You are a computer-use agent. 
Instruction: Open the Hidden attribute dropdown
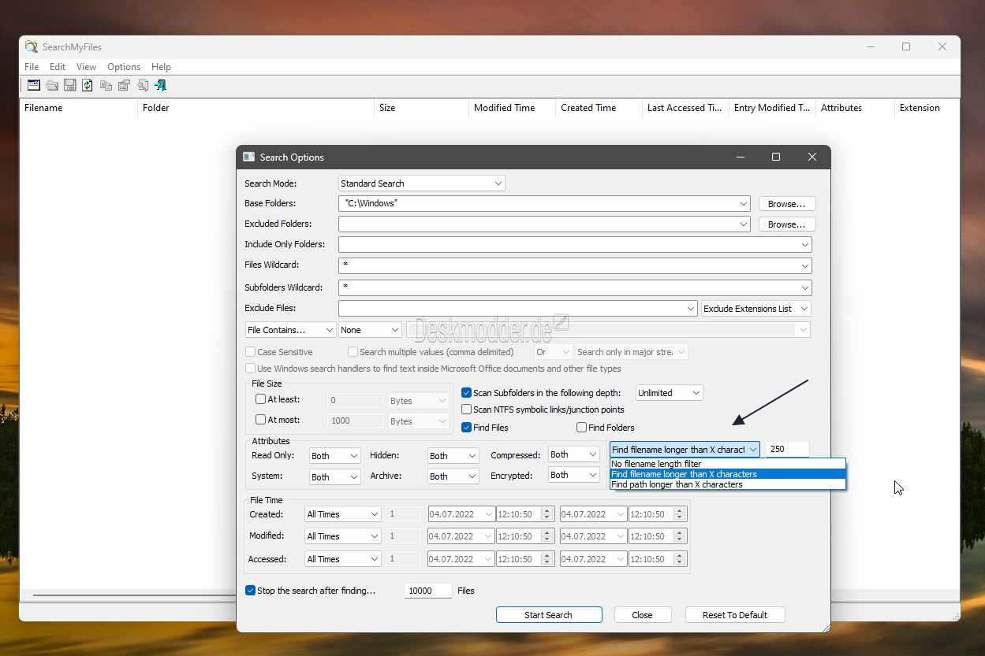[x=453, y=456]
